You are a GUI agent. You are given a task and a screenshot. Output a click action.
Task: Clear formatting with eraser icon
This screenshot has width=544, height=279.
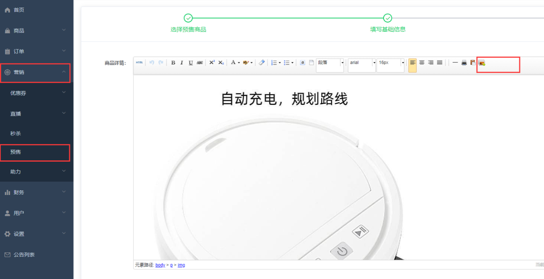click(262, 63)
